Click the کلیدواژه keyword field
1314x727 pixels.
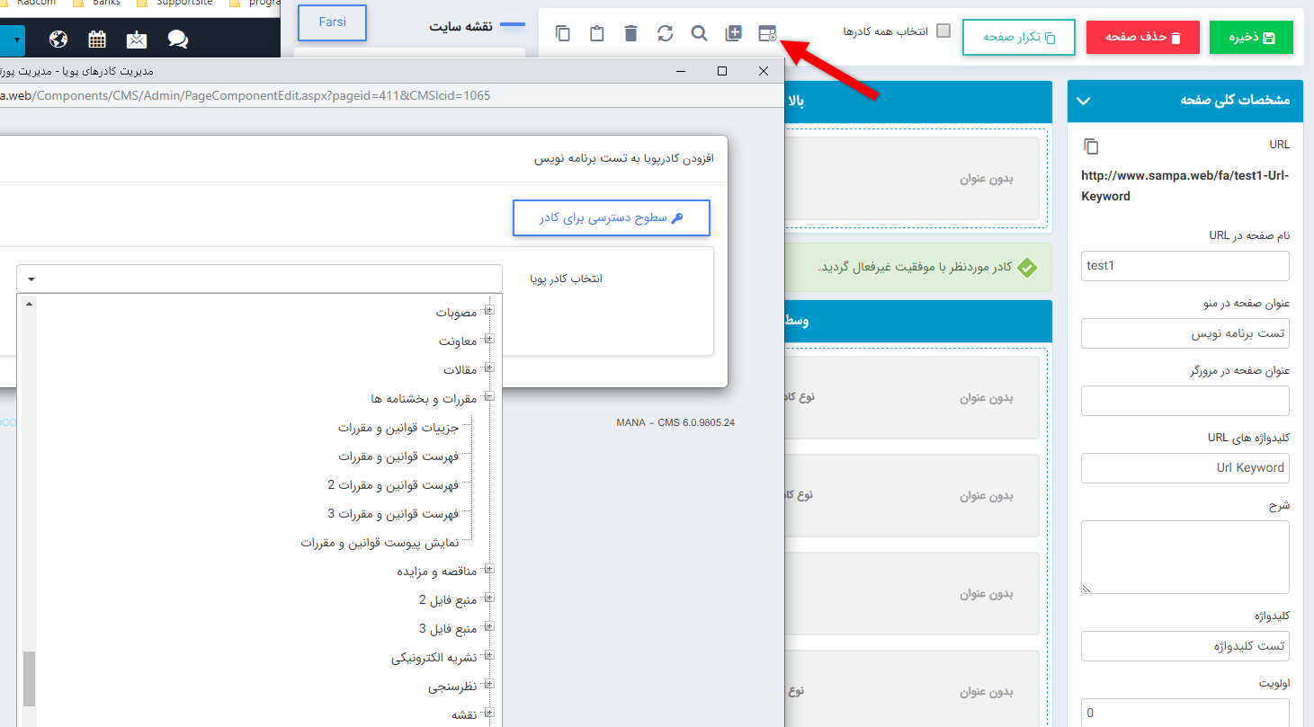click(1184, 646)
